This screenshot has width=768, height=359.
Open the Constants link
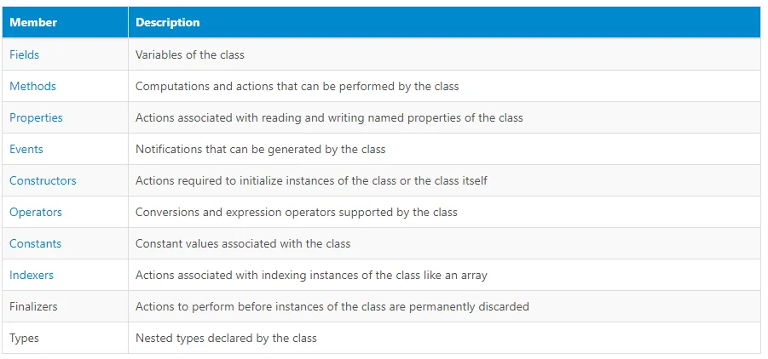click(35, 243)
